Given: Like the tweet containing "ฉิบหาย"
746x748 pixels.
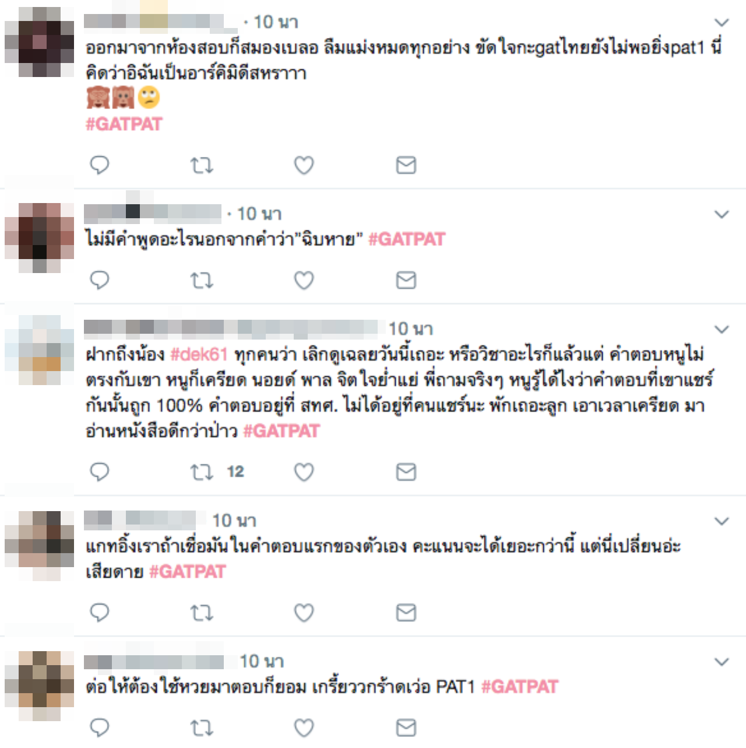Looking at the screenshot, I should [x=304, y=281].
